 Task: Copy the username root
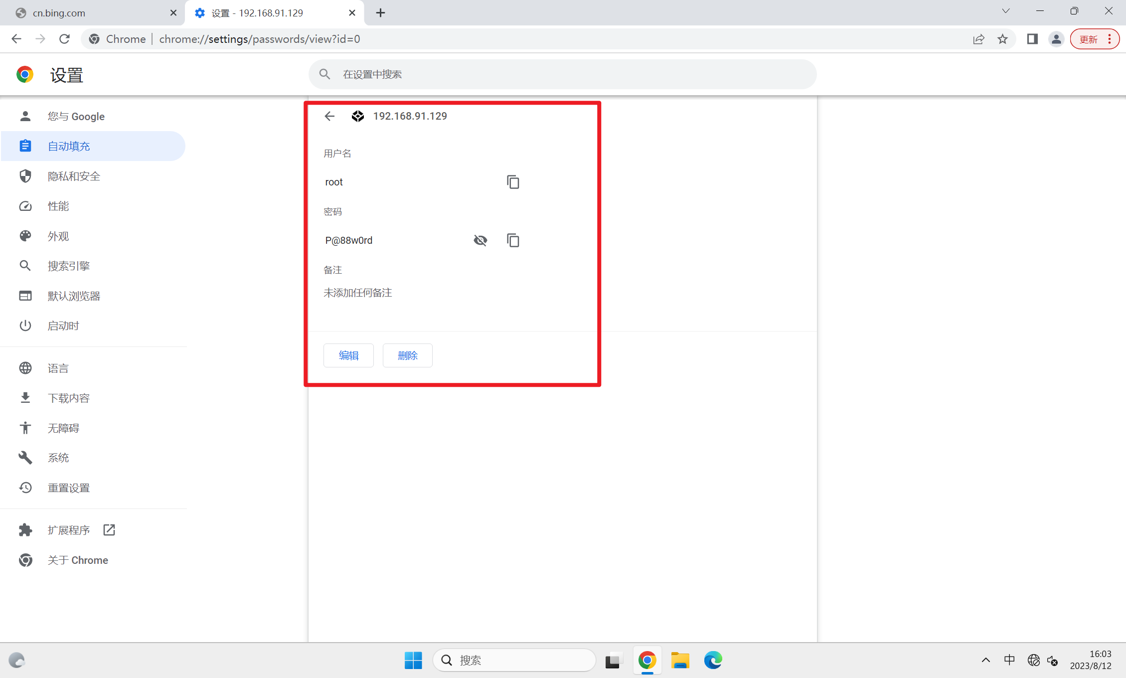pos(513,182)
